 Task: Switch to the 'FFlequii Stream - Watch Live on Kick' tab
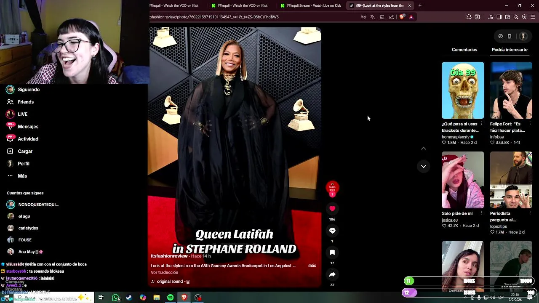[311, 5]
